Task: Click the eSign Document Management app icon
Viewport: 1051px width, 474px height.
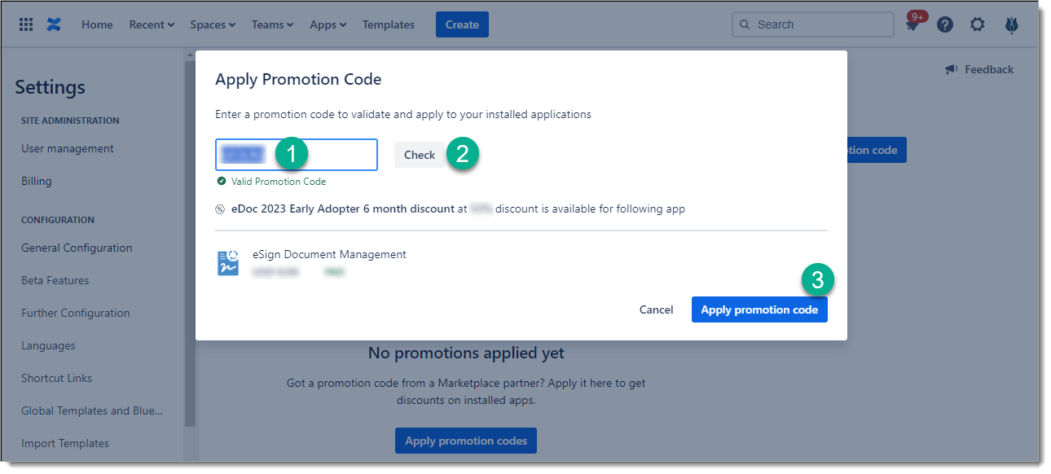Action: click(228, 262)
